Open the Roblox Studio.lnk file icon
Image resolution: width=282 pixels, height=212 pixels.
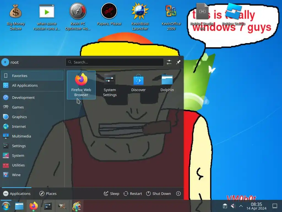[202, 17]
